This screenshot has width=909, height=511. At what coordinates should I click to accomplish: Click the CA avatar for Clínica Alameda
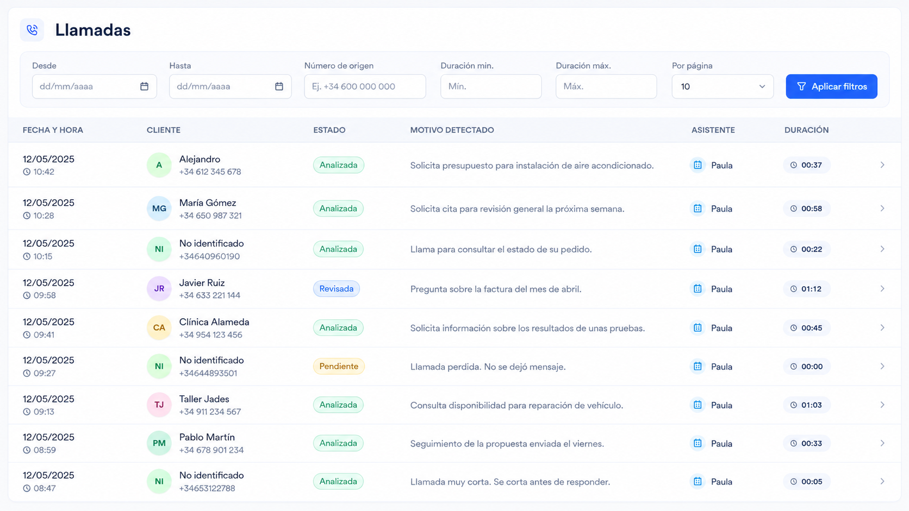click(159, 328)
